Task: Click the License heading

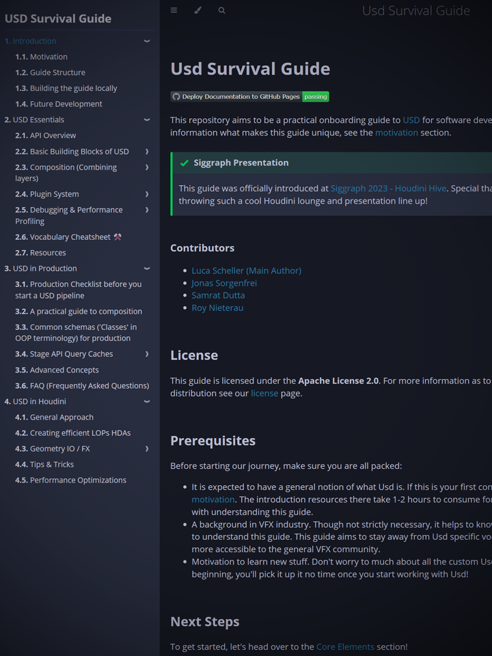Action: tap(194, 355)
